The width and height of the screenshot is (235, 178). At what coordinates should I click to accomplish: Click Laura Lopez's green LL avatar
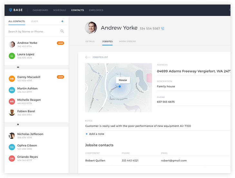(12, 56)
